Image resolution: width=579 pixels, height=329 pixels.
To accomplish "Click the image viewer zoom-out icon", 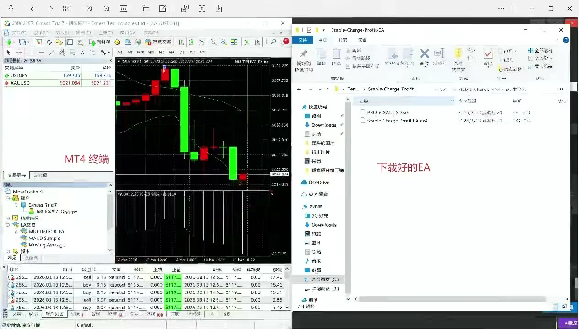I will click(106, 9).
